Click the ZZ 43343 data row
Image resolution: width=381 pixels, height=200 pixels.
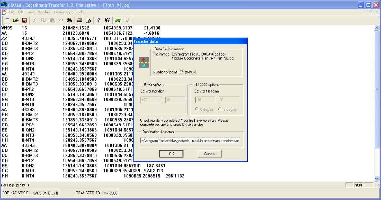[x=81, y=38]
